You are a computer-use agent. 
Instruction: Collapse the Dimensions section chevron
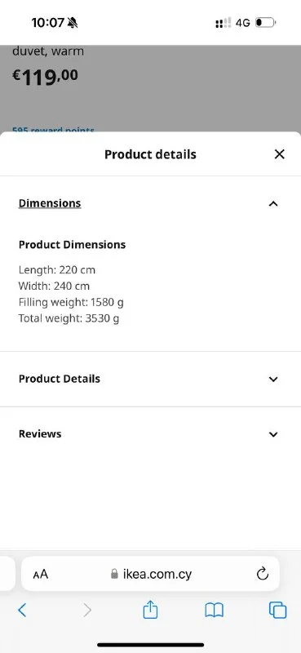[x=273, y=203]
